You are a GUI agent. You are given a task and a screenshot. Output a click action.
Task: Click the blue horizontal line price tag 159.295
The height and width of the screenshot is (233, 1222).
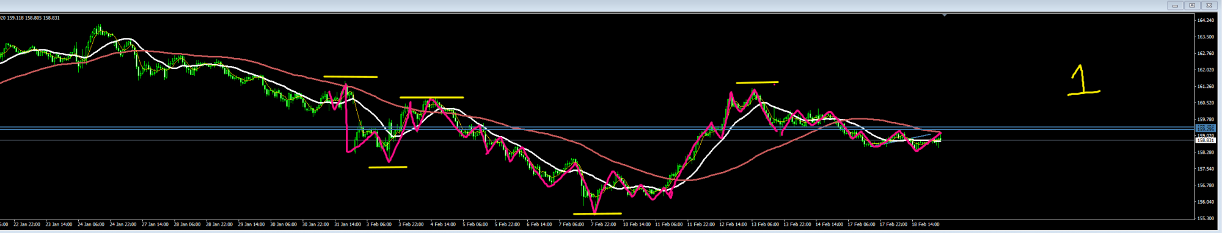tap(1206, 129)
